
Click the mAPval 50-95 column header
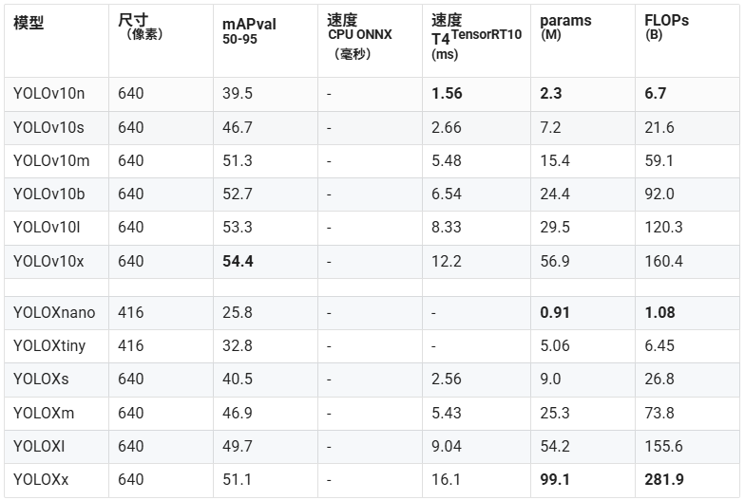point(249,30)
